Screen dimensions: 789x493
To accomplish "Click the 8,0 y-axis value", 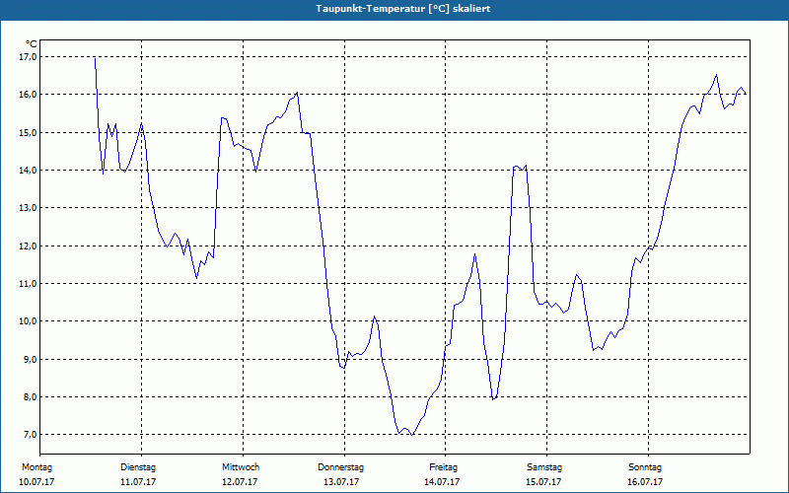I will pos(30,397).
